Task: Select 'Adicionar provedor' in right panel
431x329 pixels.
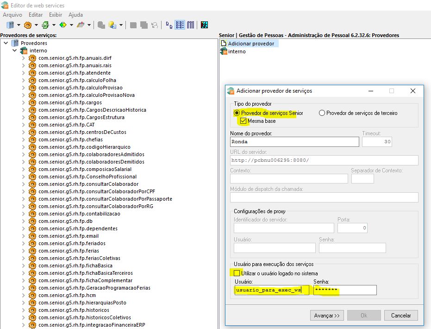Action: [x=250, y=44]
